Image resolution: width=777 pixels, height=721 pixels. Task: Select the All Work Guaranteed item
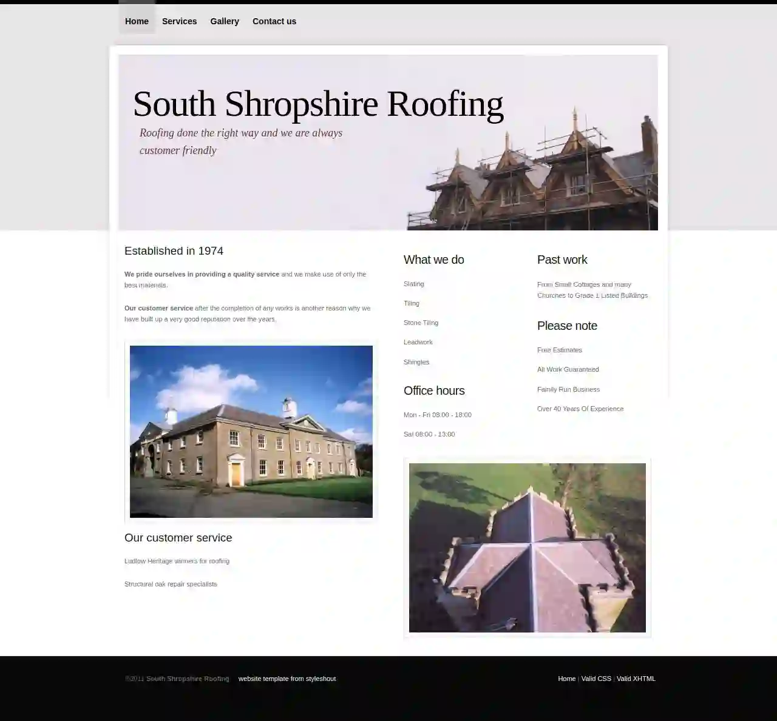click(x=568, y=369)
